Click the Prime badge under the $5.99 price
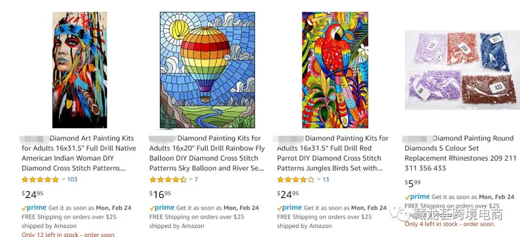 [x=417, y=197]
